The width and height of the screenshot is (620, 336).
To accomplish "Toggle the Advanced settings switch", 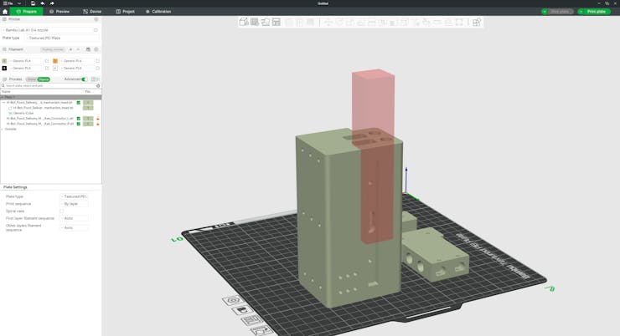I will [x=85, y=79].
